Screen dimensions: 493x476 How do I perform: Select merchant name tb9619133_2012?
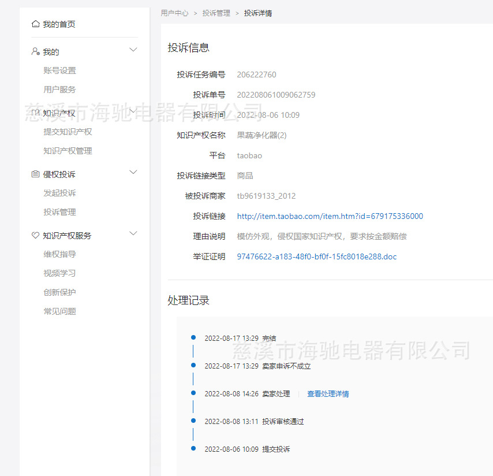(266, 196)
